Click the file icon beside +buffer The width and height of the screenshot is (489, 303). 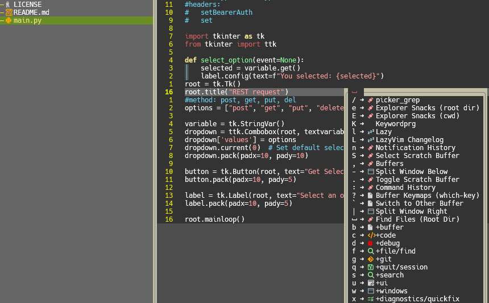pos(370,227)
